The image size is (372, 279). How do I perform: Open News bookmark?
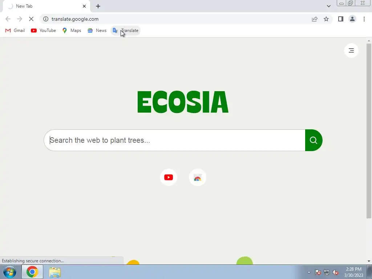coord(97,31)
